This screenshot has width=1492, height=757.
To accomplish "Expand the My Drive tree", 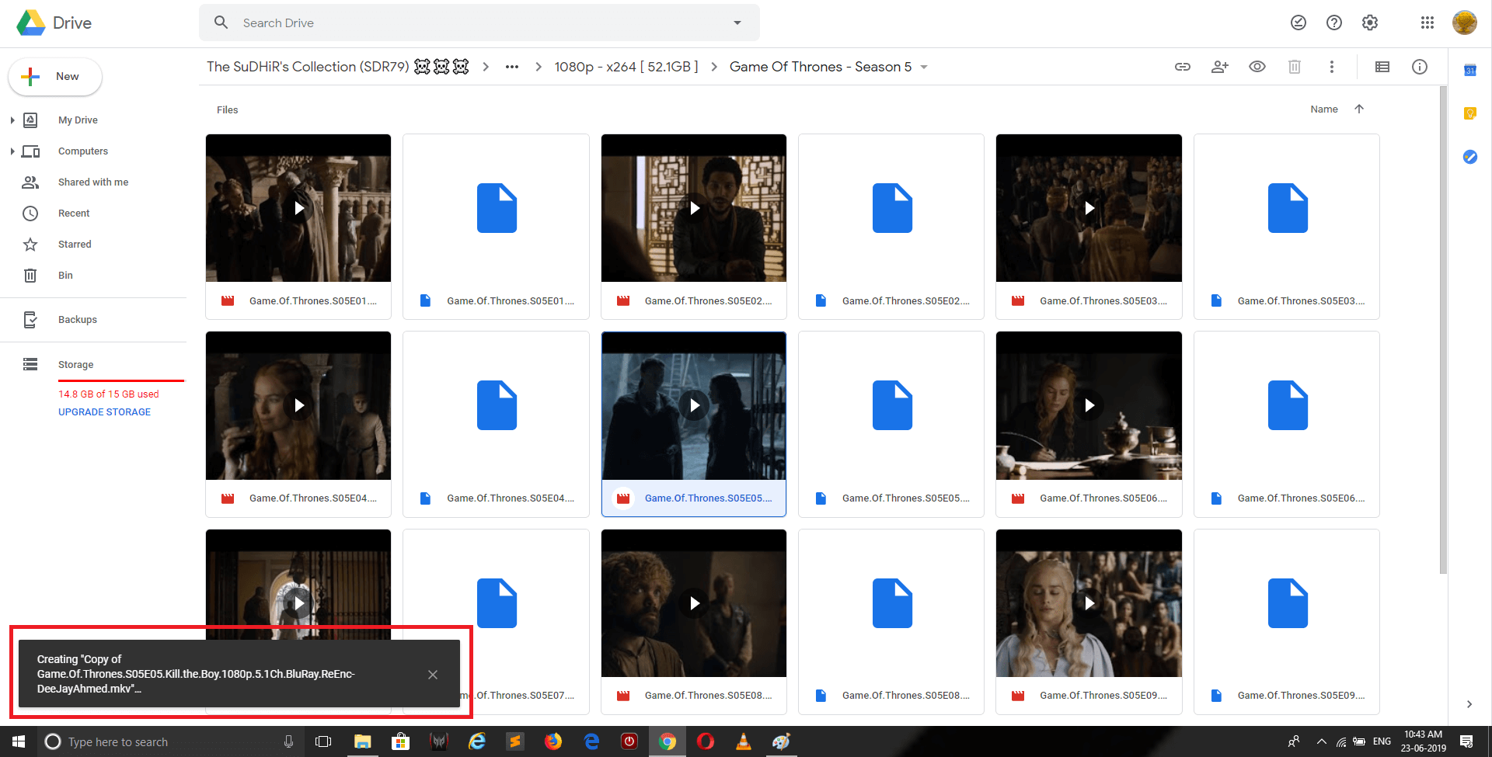I will click(x=12, y=120).
